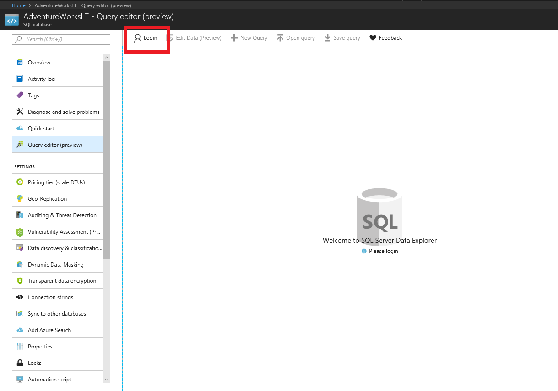Click the Save query button

point(342,38)
